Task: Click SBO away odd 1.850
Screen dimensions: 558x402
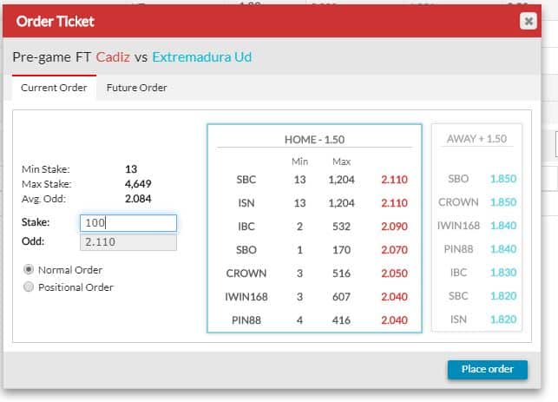Action: (x=503, y=179)
